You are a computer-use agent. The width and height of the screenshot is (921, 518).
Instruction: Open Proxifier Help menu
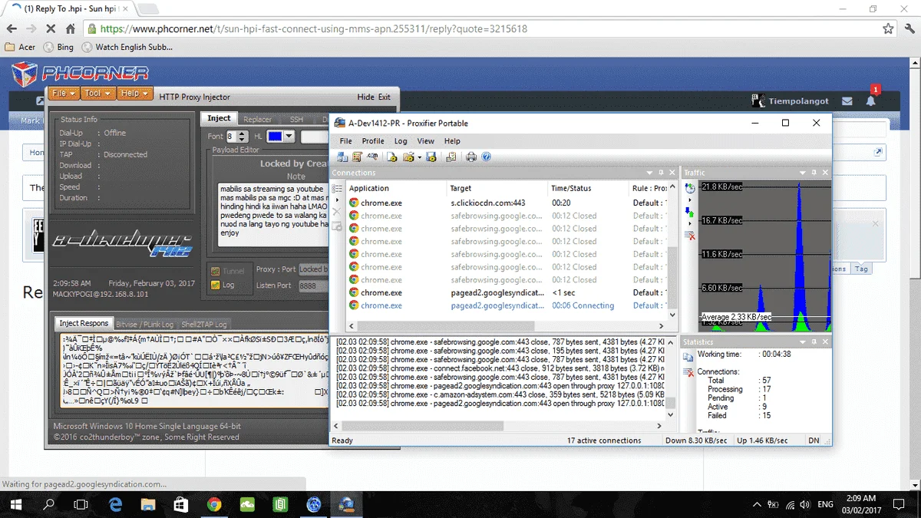tap(452, 141)
